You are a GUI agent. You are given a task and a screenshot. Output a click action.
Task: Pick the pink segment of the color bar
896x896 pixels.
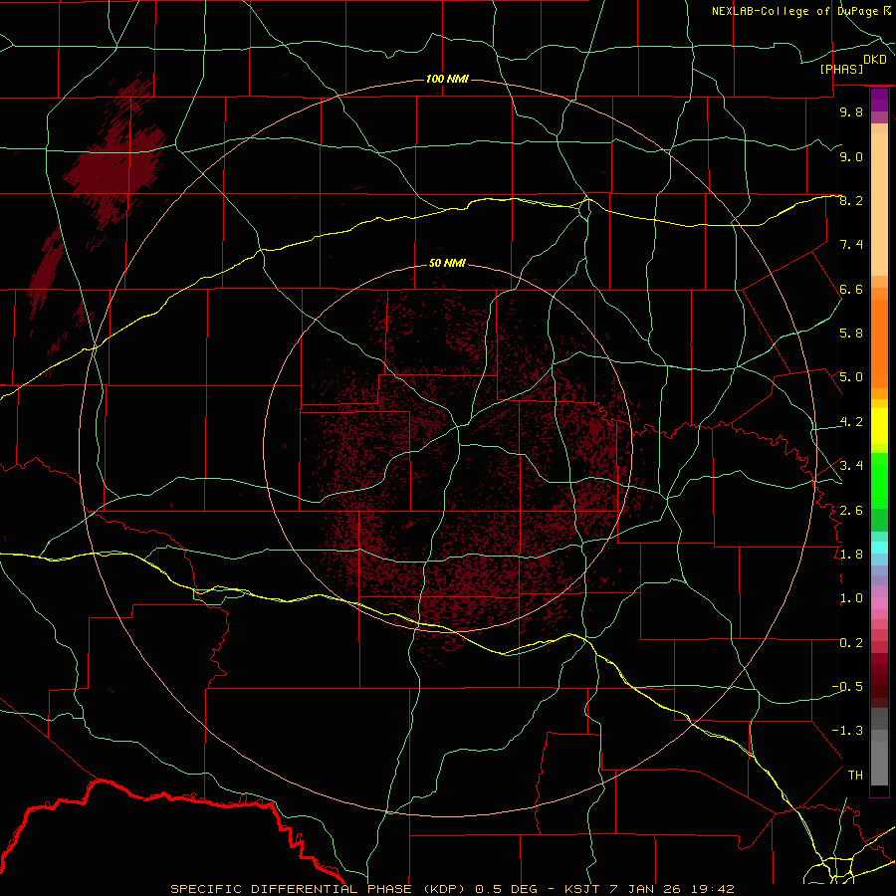tap(879, 603)
